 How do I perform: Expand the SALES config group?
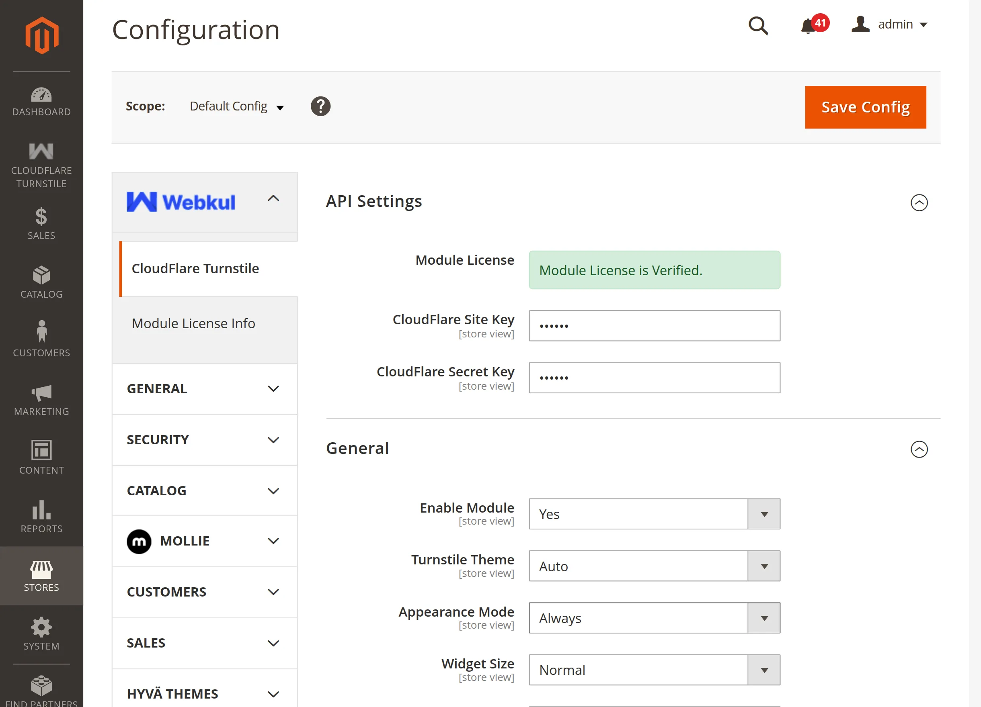pos(205,643)
